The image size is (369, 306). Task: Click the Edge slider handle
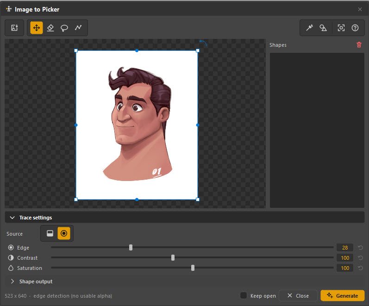coord(131,247)
